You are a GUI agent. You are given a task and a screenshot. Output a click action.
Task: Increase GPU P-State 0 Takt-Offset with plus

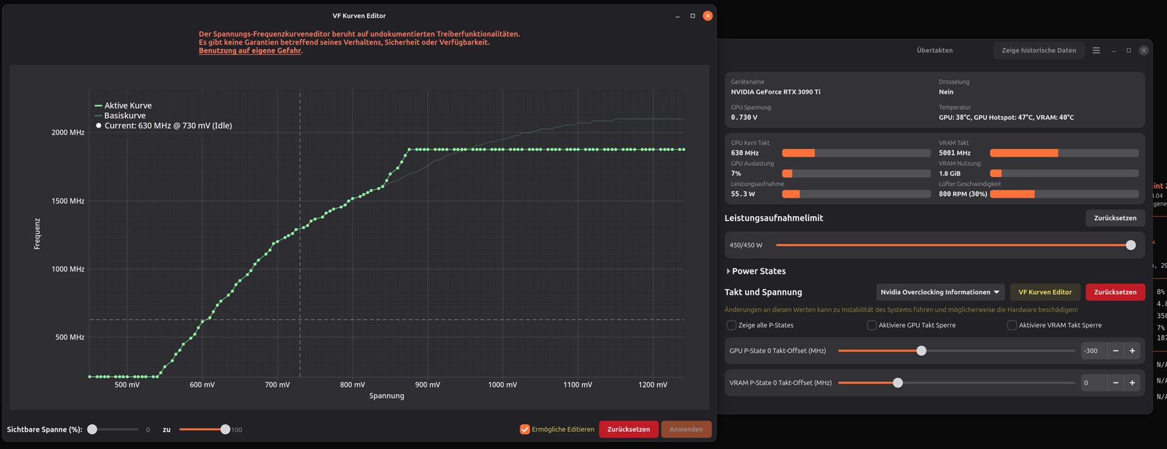point(1132,351)
